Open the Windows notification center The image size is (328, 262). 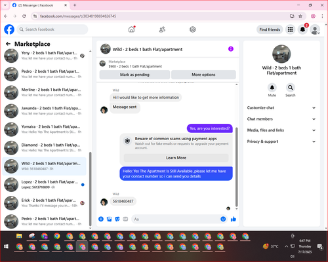pyautogui.click(x=320, y=246)
